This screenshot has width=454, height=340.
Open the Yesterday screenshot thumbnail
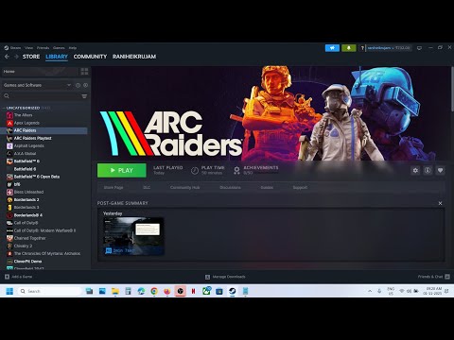[x=133, y=236]
